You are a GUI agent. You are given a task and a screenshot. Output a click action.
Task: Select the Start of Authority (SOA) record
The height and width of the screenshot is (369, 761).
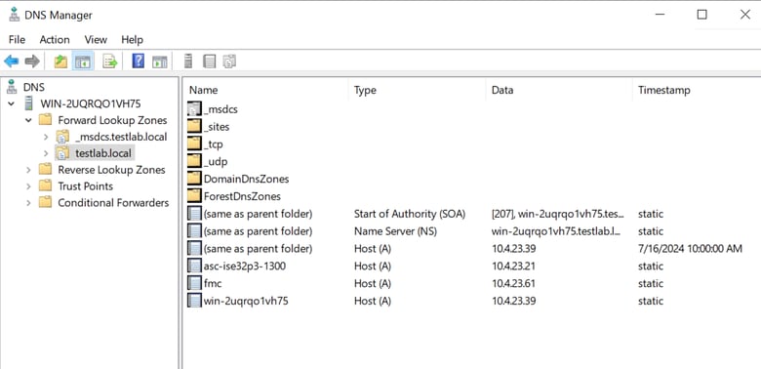tap(409, 214)
